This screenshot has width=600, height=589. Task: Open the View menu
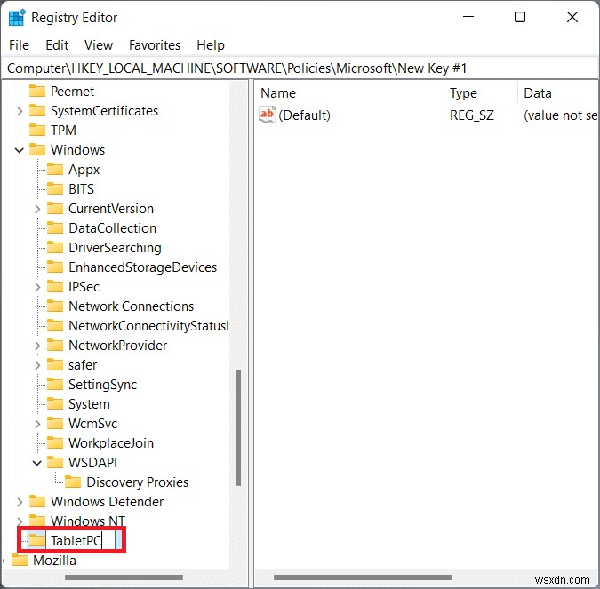click(x=99, y=45)
